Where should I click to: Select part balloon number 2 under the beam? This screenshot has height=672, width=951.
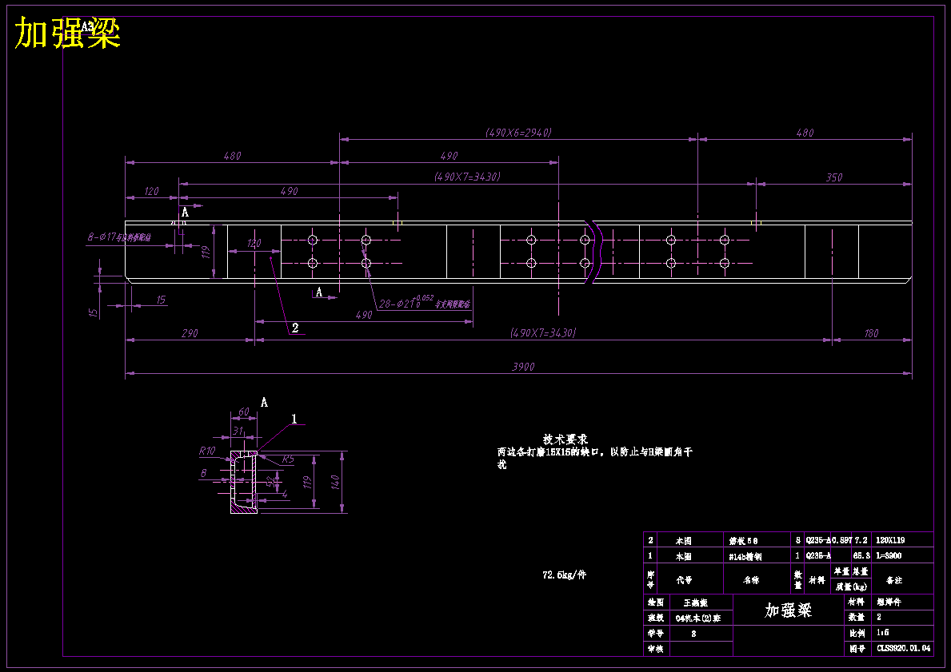(295, 328)
